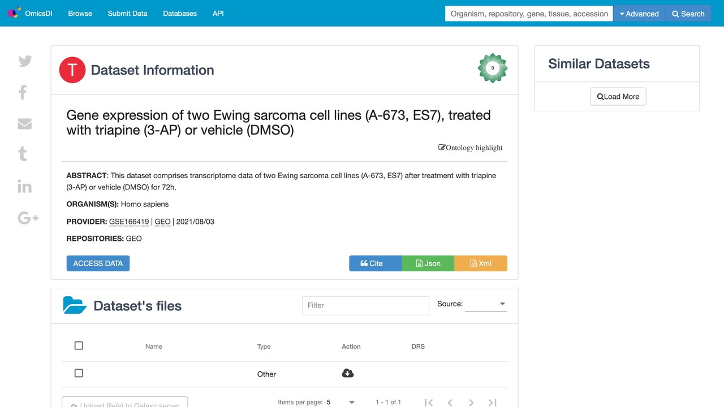Open Submit Data page
Image resolution: width=724 pixels, height=407 pixels.
(x=128, y=14)
